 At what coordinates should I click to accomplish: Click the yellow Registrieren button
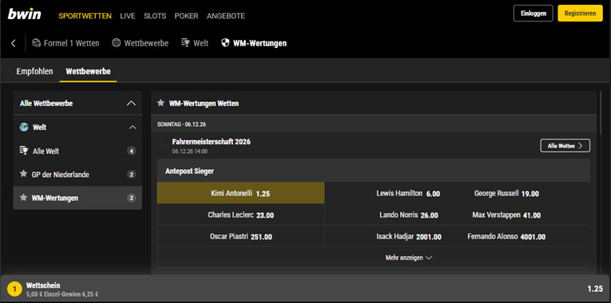580,14
